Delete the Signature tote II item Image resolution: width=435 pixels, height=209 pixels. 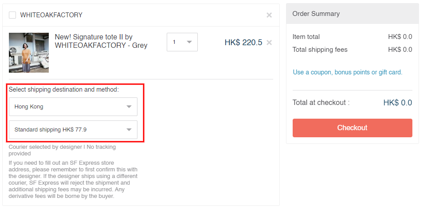pos(269,43)
